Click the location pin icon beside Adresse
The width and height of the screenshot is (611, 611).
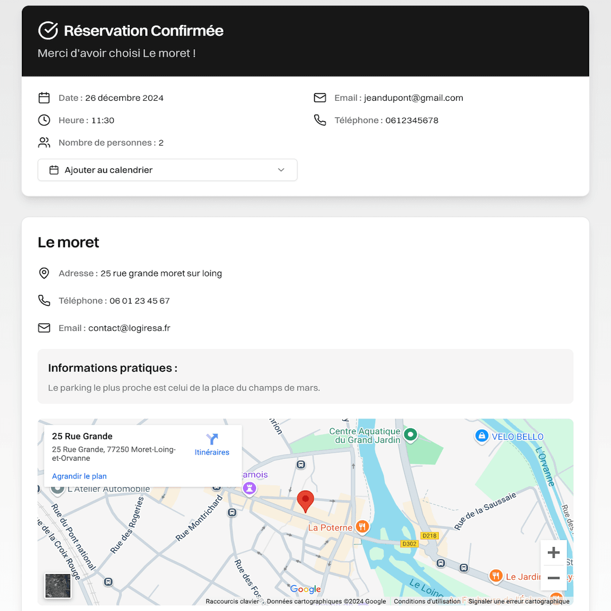[44, 273]
